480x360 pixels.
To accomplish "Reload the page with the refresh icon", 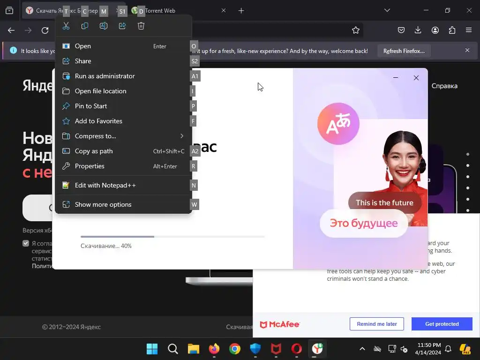I will point(45,30).
